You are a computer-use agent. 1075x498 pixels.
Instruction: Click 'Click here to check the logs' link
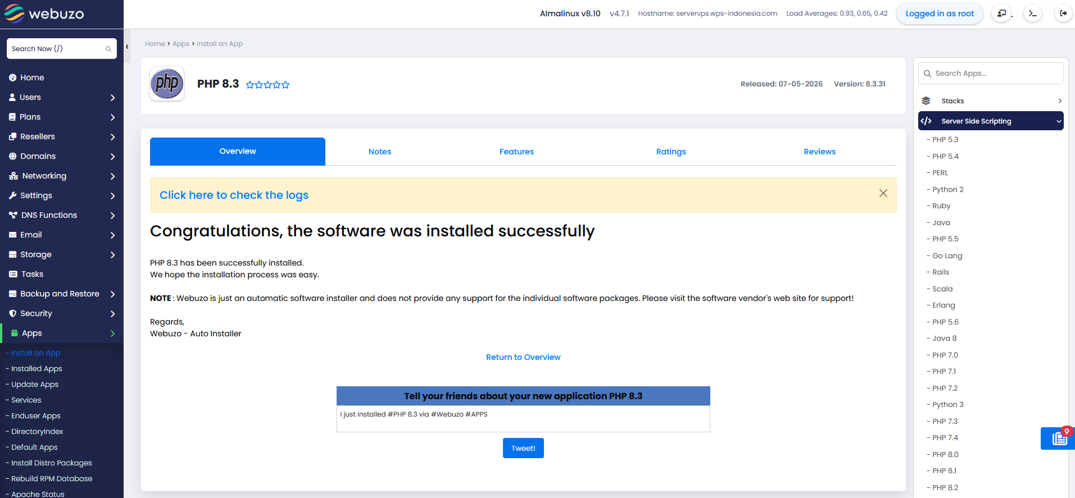(234, 195)
